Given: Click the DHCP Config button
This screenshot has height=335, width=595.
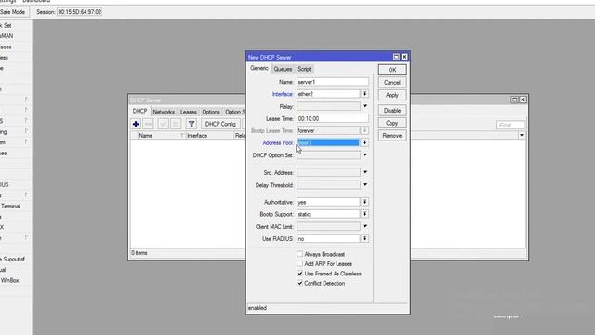Looking at the screenshot, I should tap(220, 124).
